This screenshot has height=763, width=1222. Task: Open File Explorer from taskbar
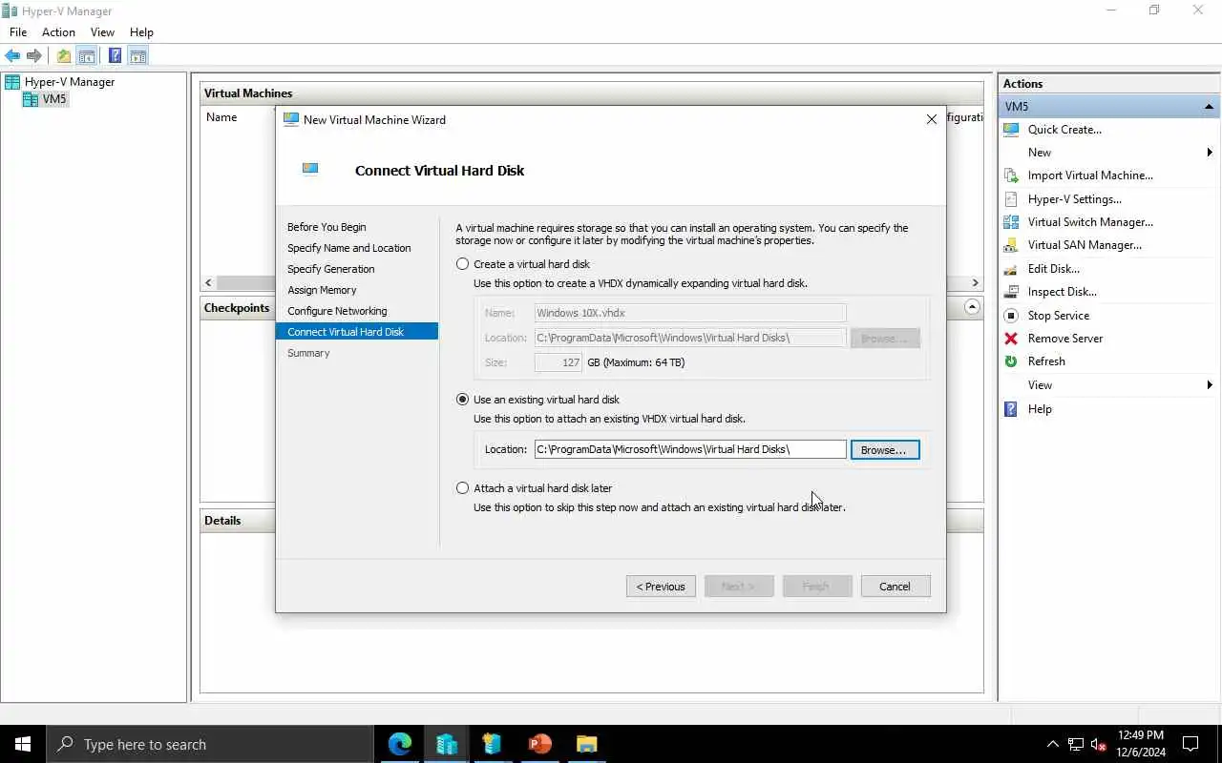[586, 744]
